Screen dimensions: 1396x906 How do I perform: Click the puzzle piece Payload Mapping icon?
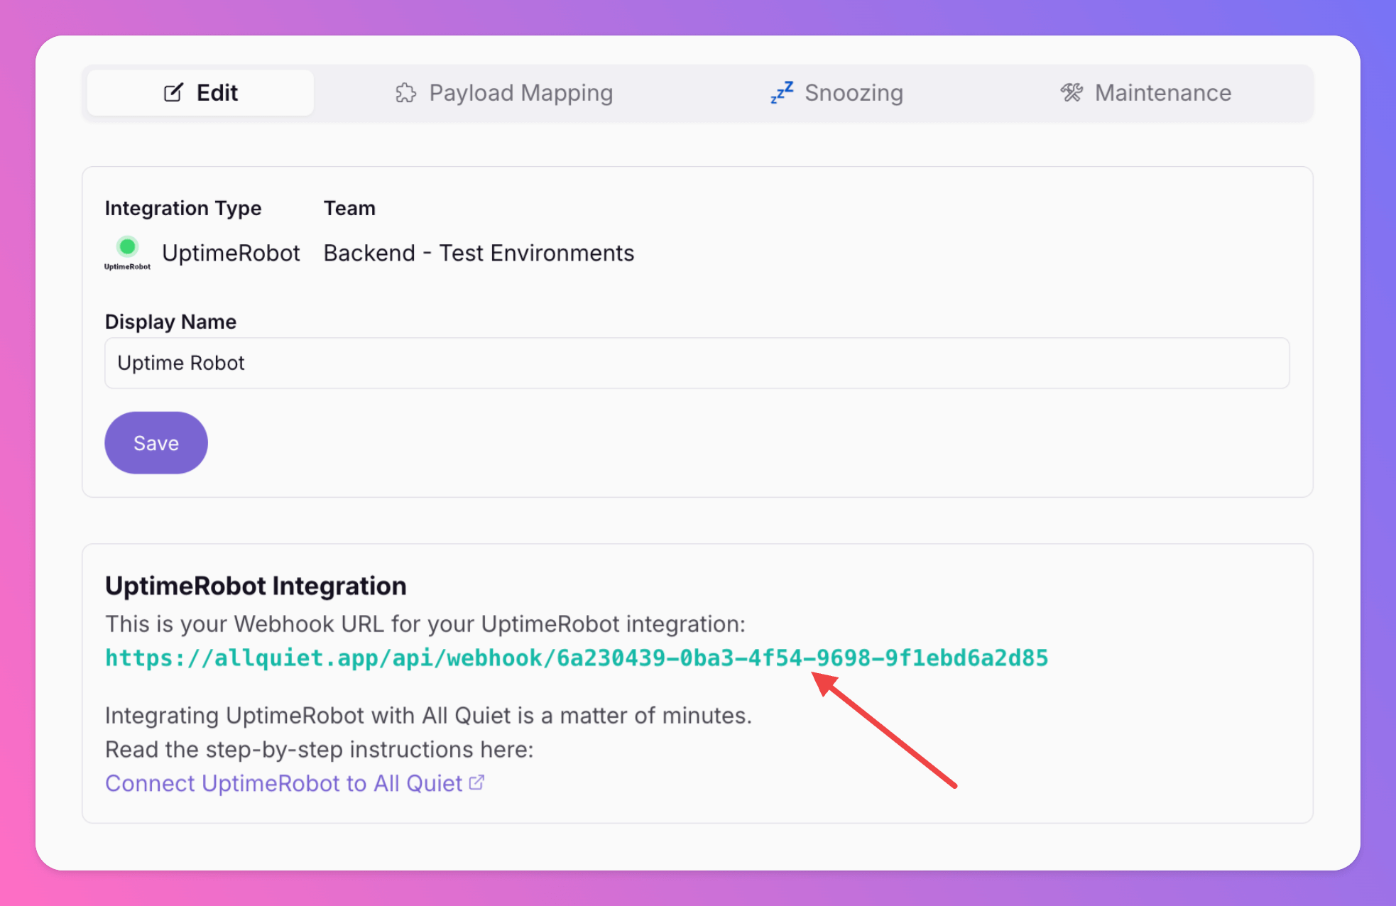pyautogui.click(x=405, y=93)
